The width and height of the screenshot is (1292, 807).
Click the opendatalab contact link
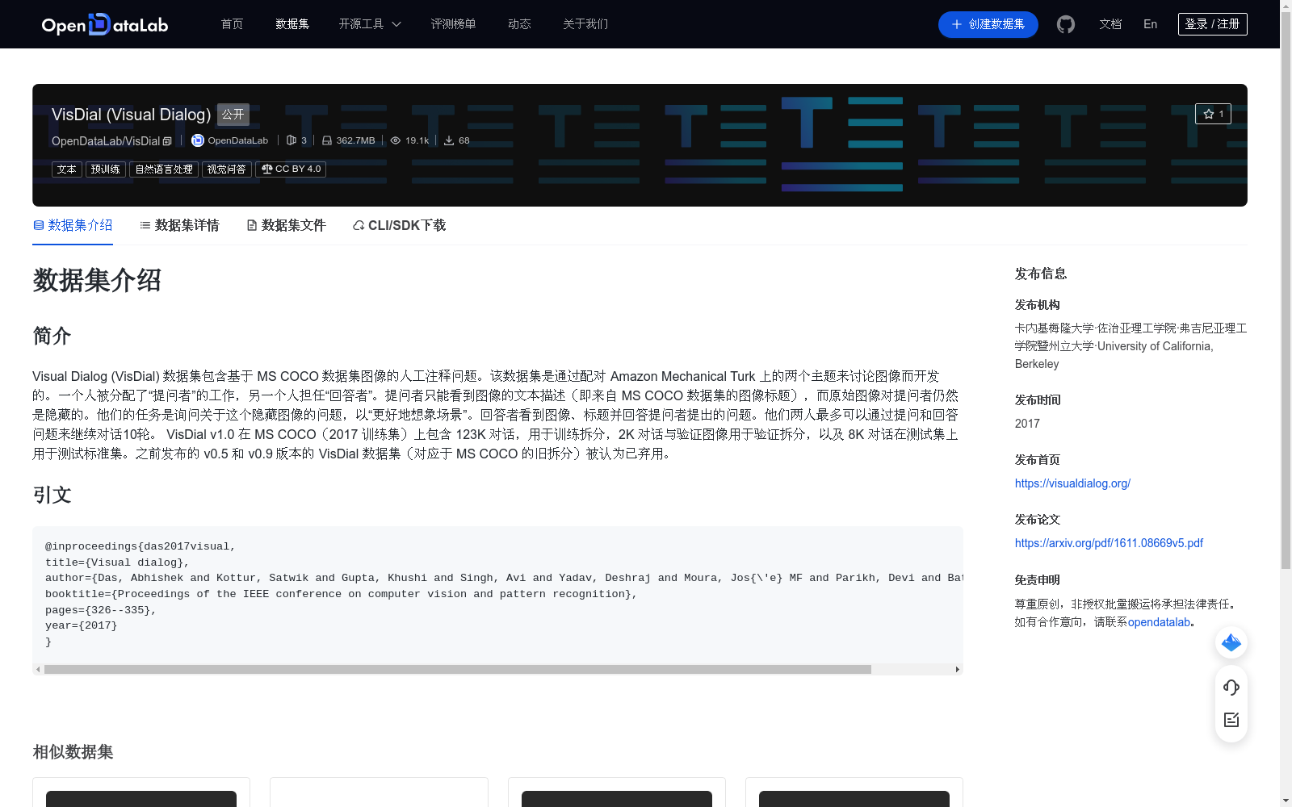[1159, 622]
